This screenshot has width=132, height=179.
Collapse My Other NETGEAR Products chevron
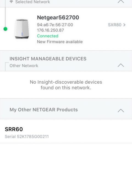coord(121,110)
